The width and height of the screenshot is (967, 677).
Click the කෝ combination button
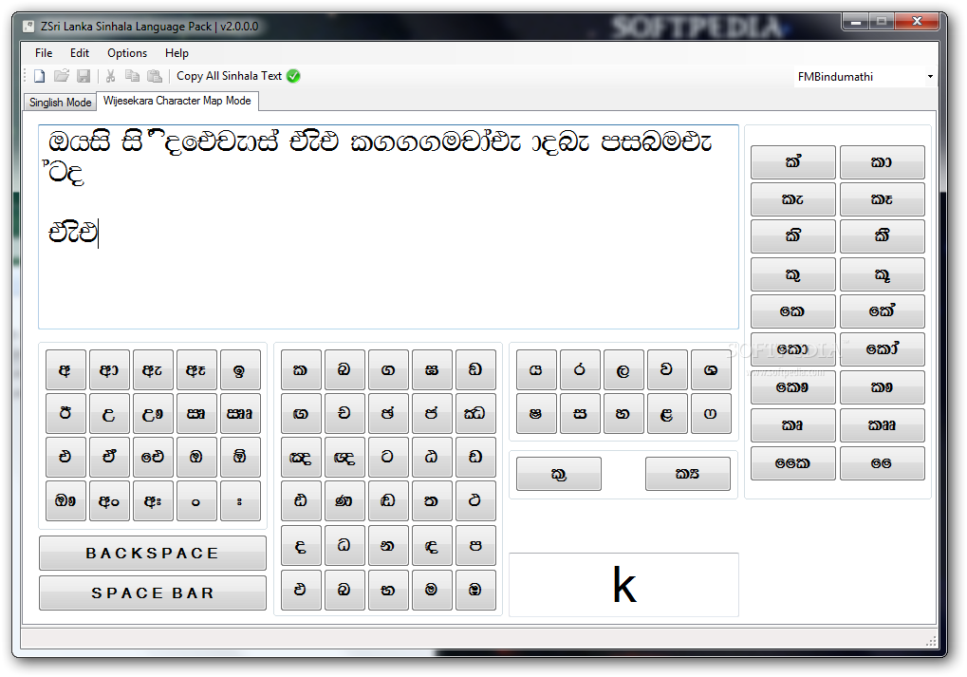(882, 349)
